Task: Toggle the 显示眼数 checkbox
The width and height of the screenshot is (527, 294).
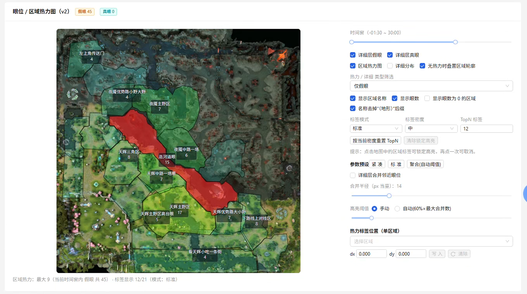Action: click(395, 98)
